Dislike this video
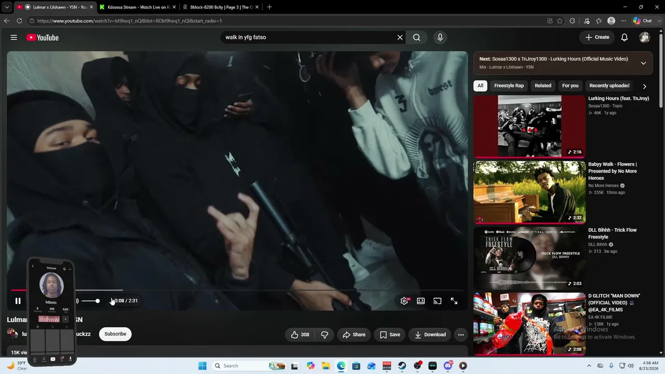665x374 pixels. 325,335
